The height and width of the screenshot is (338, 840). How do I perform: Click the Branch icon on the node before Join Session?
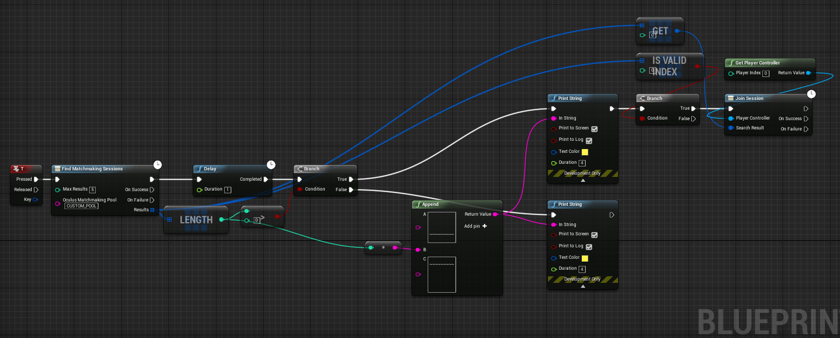coord(643,98)
